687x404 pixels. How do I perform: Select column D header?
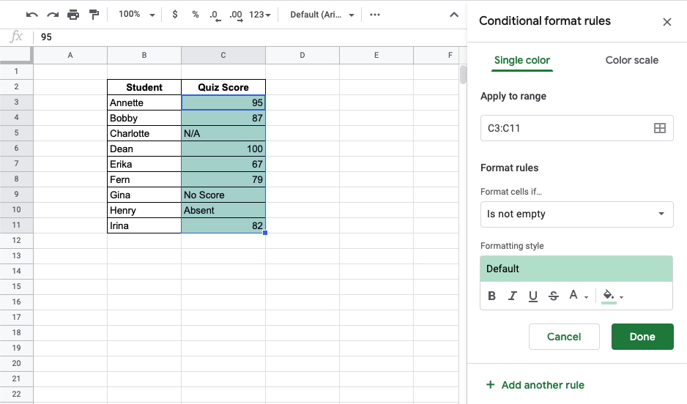click(x=302, y=55)
